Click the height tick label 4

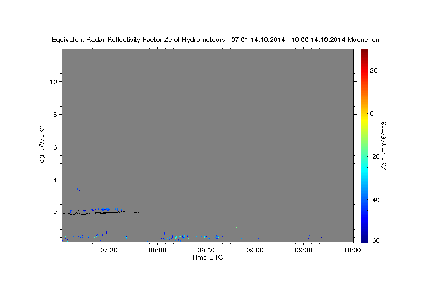tap(55, 180)
